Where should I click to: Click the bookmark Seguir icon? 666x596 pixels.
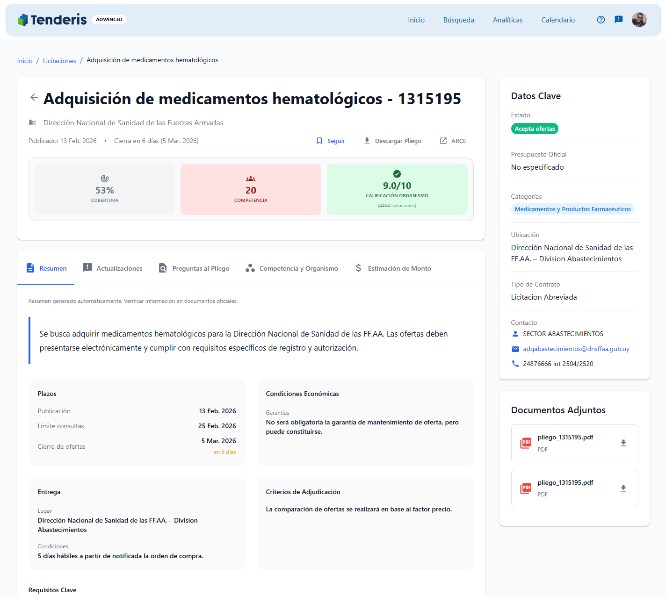319,141
